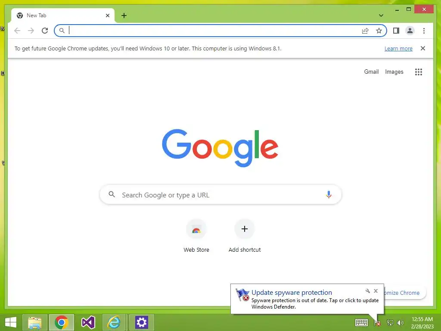
Task: Click Update spyware protection notification title
Action: [292, 293]
